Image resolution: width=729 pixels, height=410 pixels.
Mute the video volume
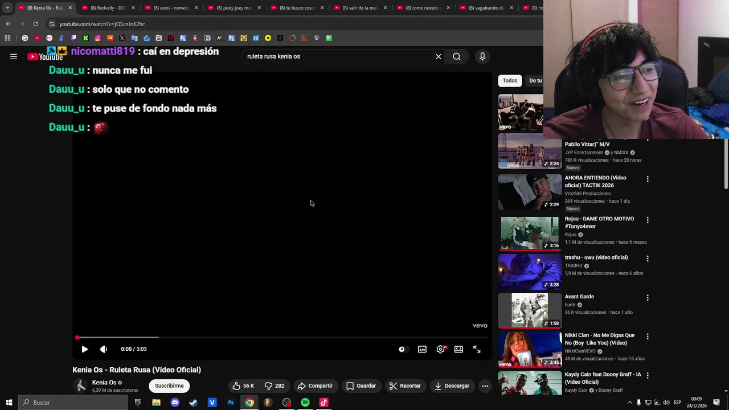[x=104, y=349]
